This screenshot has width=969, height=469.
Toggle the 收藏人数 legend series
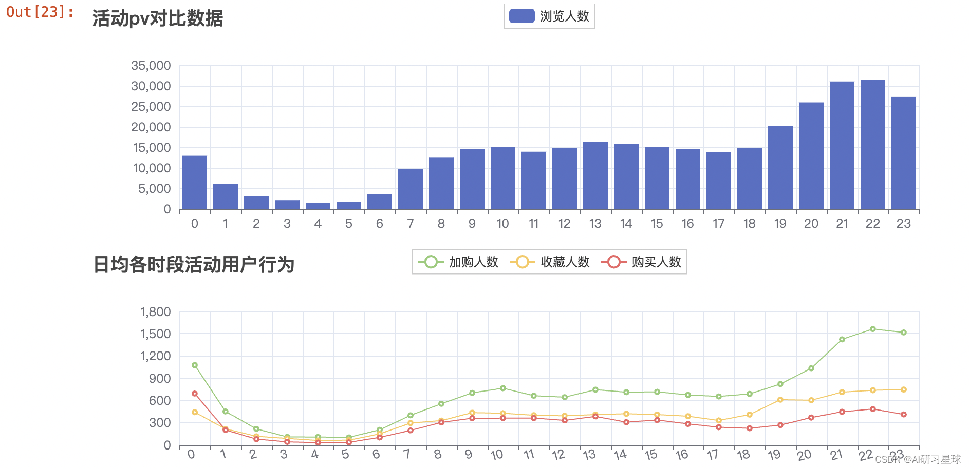(550, 262)
